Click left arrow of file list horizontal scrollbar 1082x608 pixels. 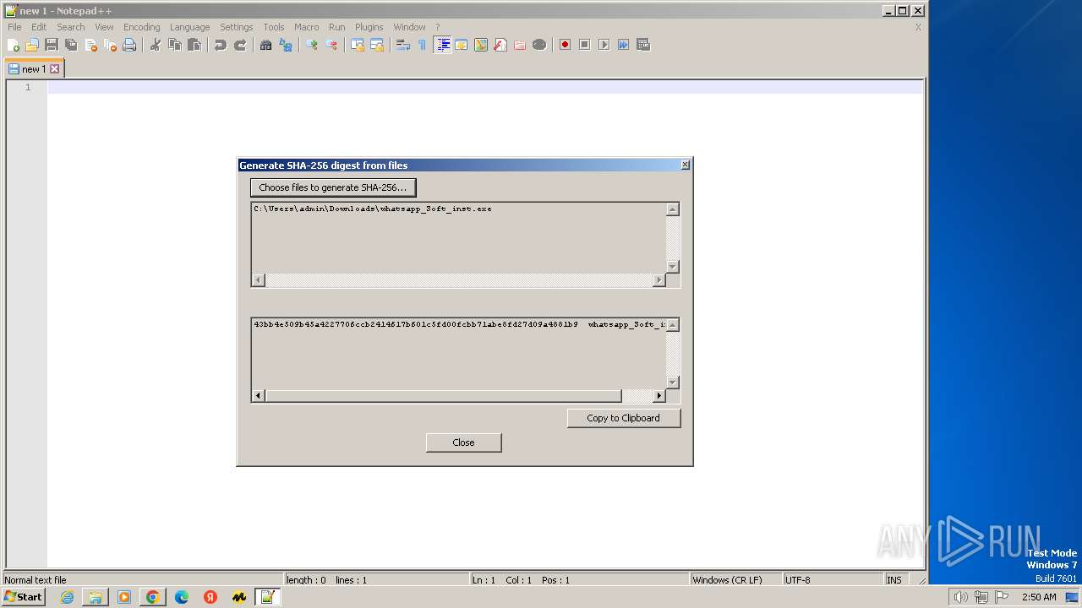click(259, 280)
